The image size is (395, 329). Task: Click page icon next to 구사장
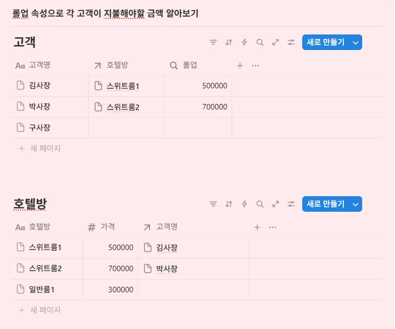click(x=21, y=127)
